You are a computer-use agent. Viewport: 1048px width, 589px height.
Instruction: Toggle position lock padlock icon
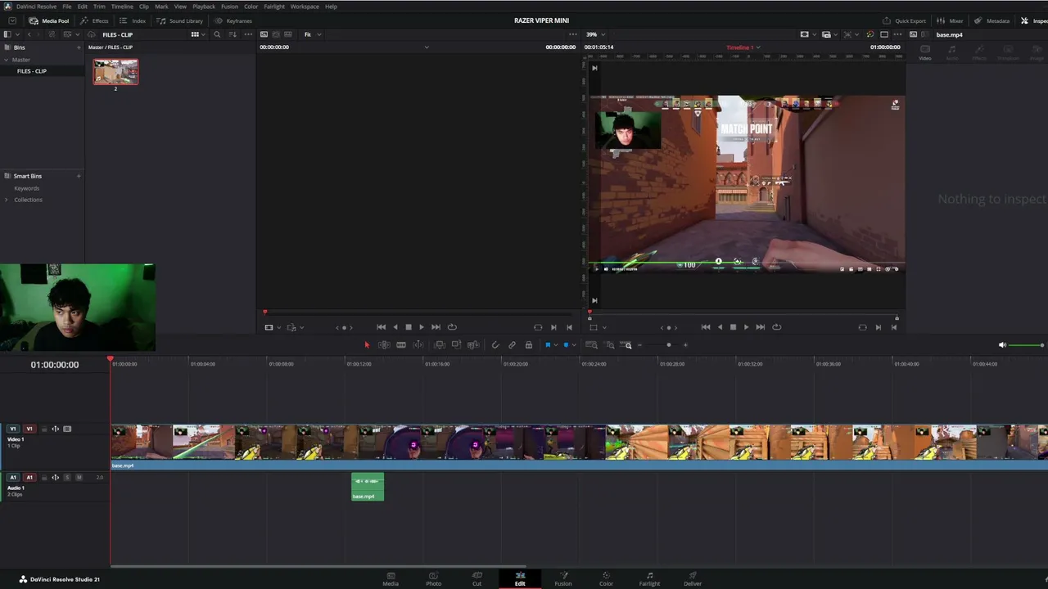click(x=529, y=345)
